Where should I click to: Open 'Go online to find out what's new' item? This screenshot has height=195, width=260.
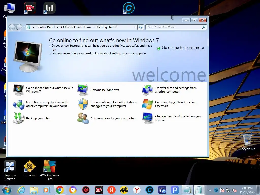(x=43, y=90)
